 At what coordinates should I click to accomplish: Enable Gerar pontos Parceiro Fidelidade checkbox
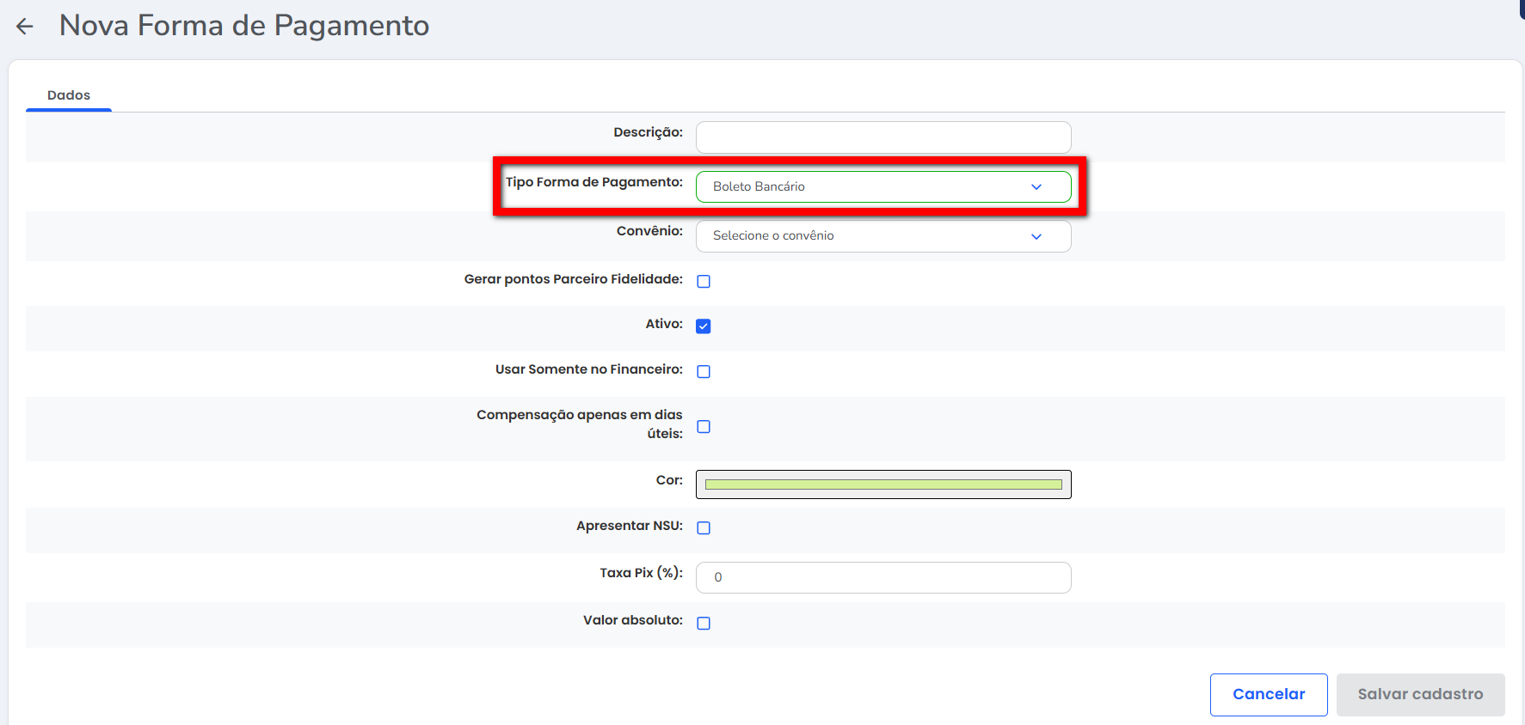[704, 282]
